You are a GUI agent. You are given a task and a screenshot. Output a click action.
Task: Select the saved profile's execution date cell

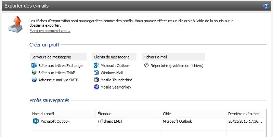point(245,121)
